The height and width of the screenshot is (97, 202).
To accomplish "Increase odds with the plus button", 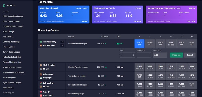I will 134,55.
